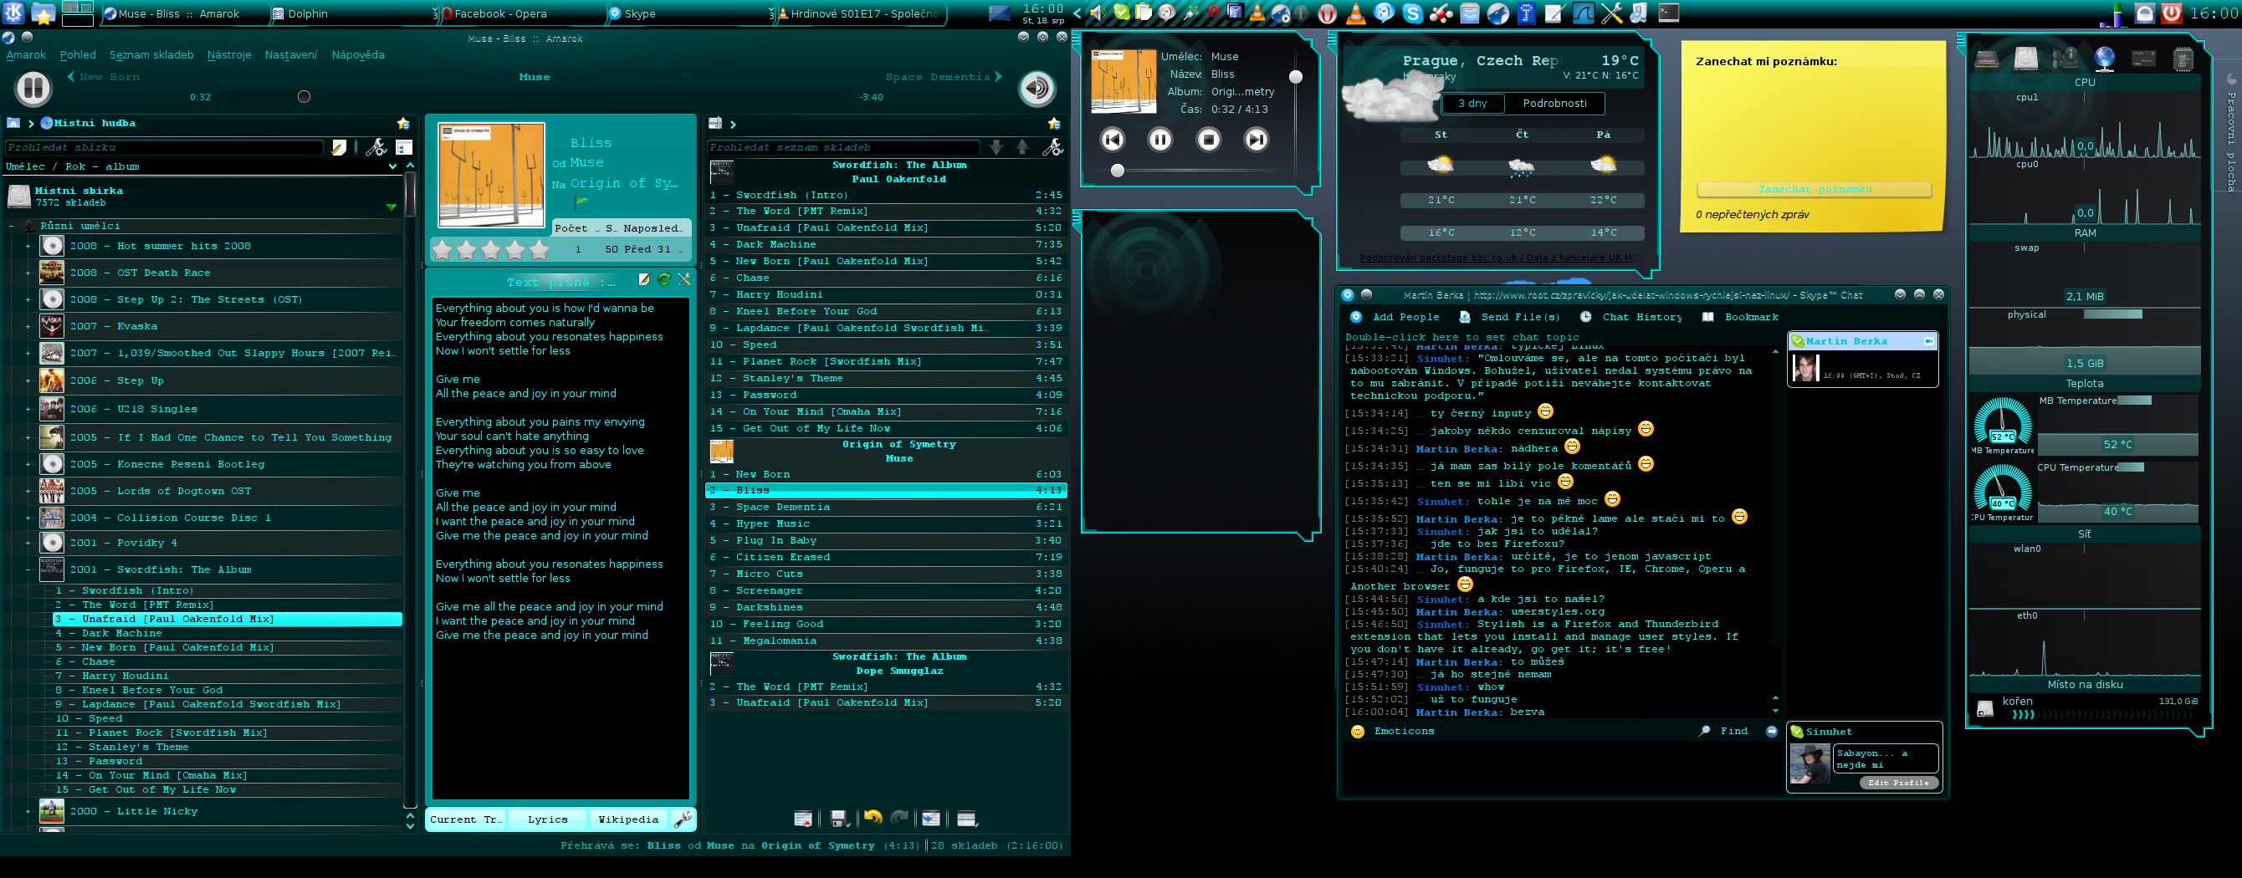Image resolution: width=2242 pixels, height=878 pixels.
Task: Click the Zanechat poznámku button on yellow note
Action: click(x=1814, y=189)
